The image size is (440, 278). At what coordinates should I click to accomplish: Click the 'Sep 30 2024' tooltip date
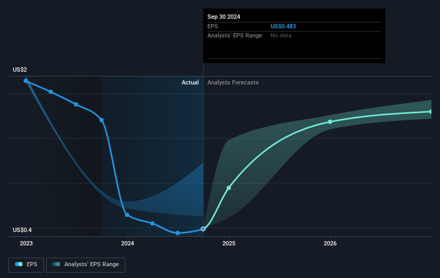point(223,17)
